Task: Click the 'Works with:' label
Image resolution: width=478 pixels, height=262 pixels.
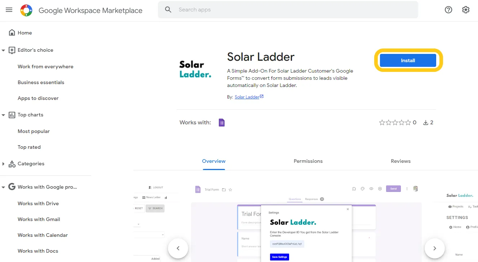Action: 195,123
